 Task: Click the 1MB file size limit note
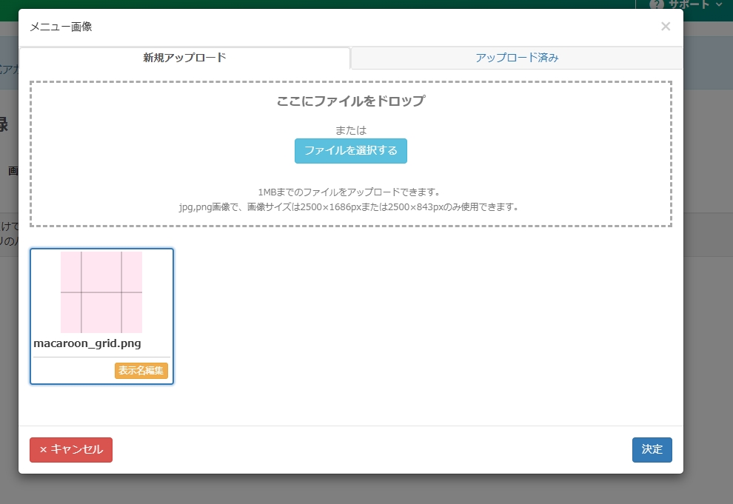pyautogui.click(x=350, y=192)
